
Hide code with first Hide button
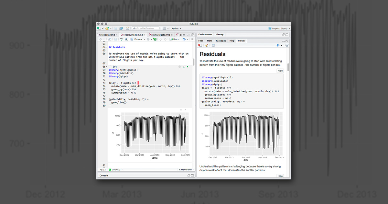280,71
